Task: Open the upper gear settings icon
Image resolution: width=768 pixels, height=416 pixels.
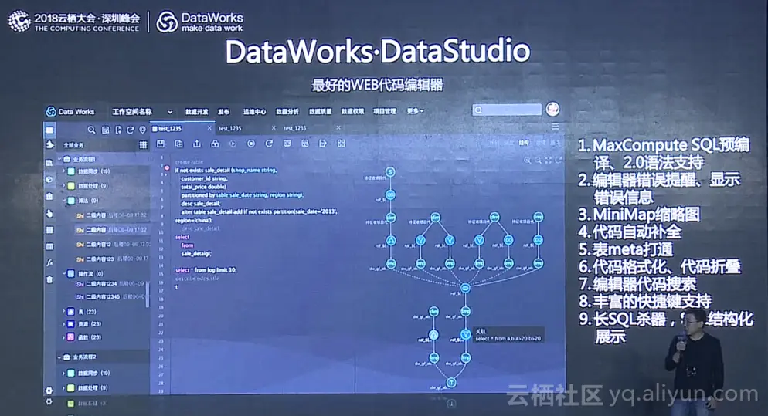Action: tap(49, 391)
